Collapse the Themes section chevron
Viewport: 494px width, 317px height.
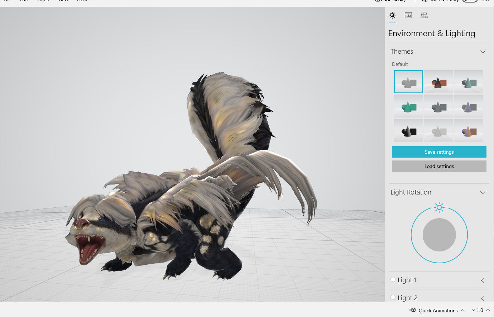pyautogui.click(x=483, y=52)
